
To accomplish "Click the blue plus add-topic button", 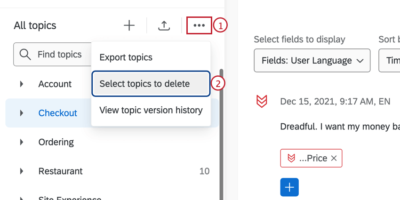I will [x=289, y=187].
